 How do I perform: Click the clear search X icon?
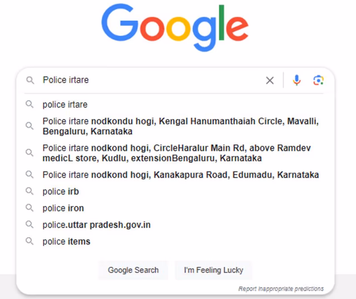click(270, 80)
